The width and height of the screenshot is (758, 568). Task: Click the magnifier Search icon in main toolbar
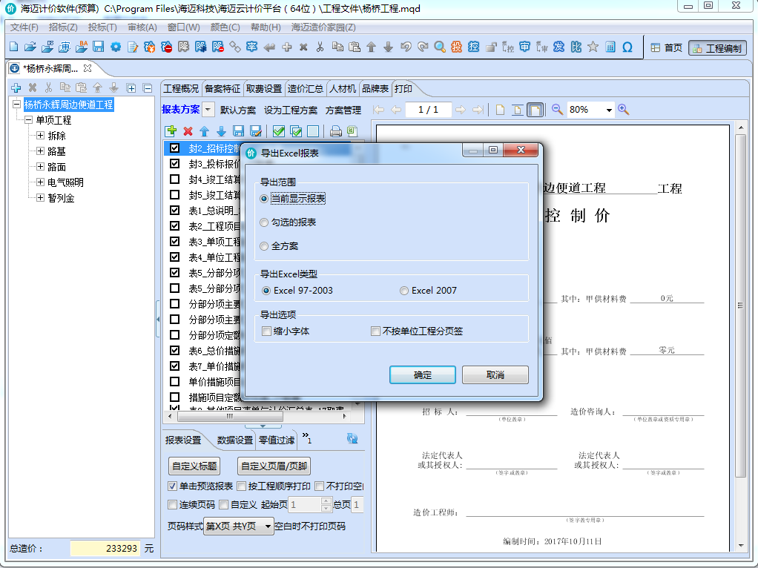click(439, 47)
